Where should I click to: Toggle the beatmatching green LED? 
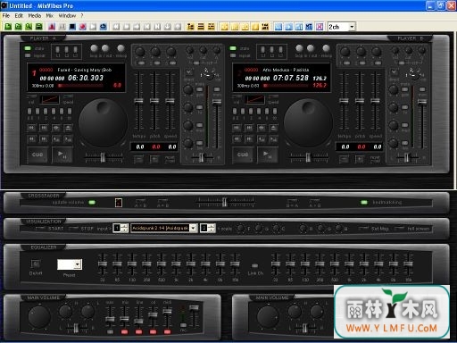[364, 203]
